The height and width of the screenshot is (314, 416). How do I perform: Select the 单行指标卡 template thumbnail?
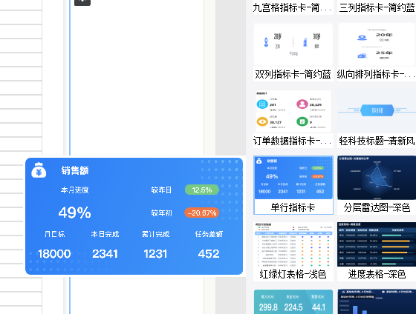[x=293, y=178]
